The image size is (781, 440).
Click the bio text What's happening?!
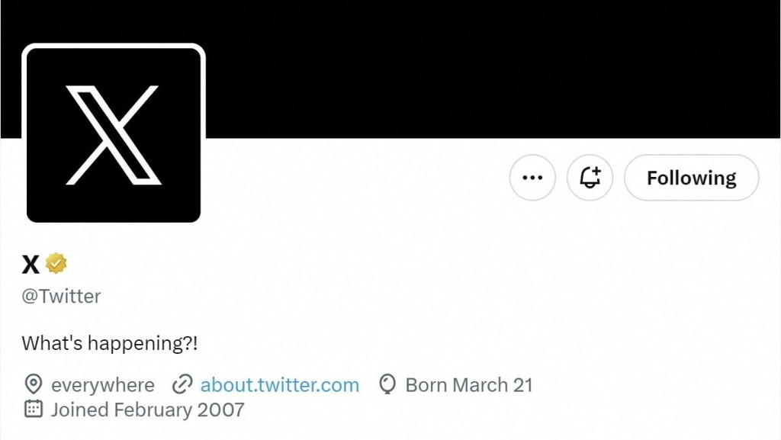click(110, 343)
